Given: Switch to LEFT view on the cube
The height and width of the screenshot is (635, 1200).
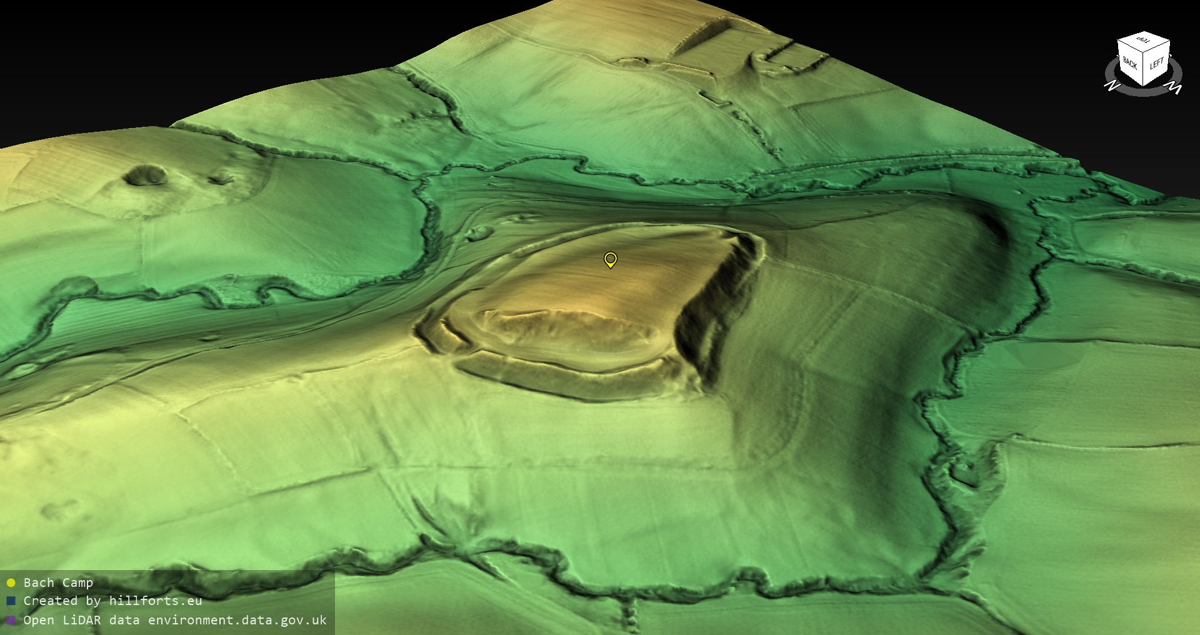Looking at the screenshot, I should point(1157,64).
